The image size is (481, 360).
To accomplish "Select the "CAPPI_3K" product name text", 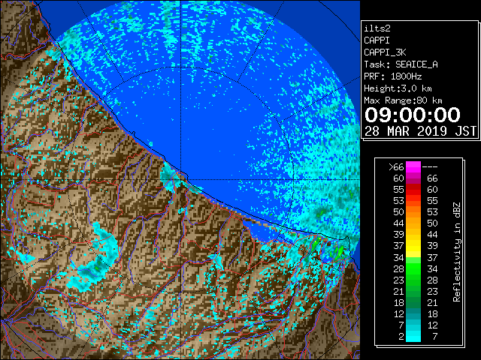I will click(x=385, y=52).
